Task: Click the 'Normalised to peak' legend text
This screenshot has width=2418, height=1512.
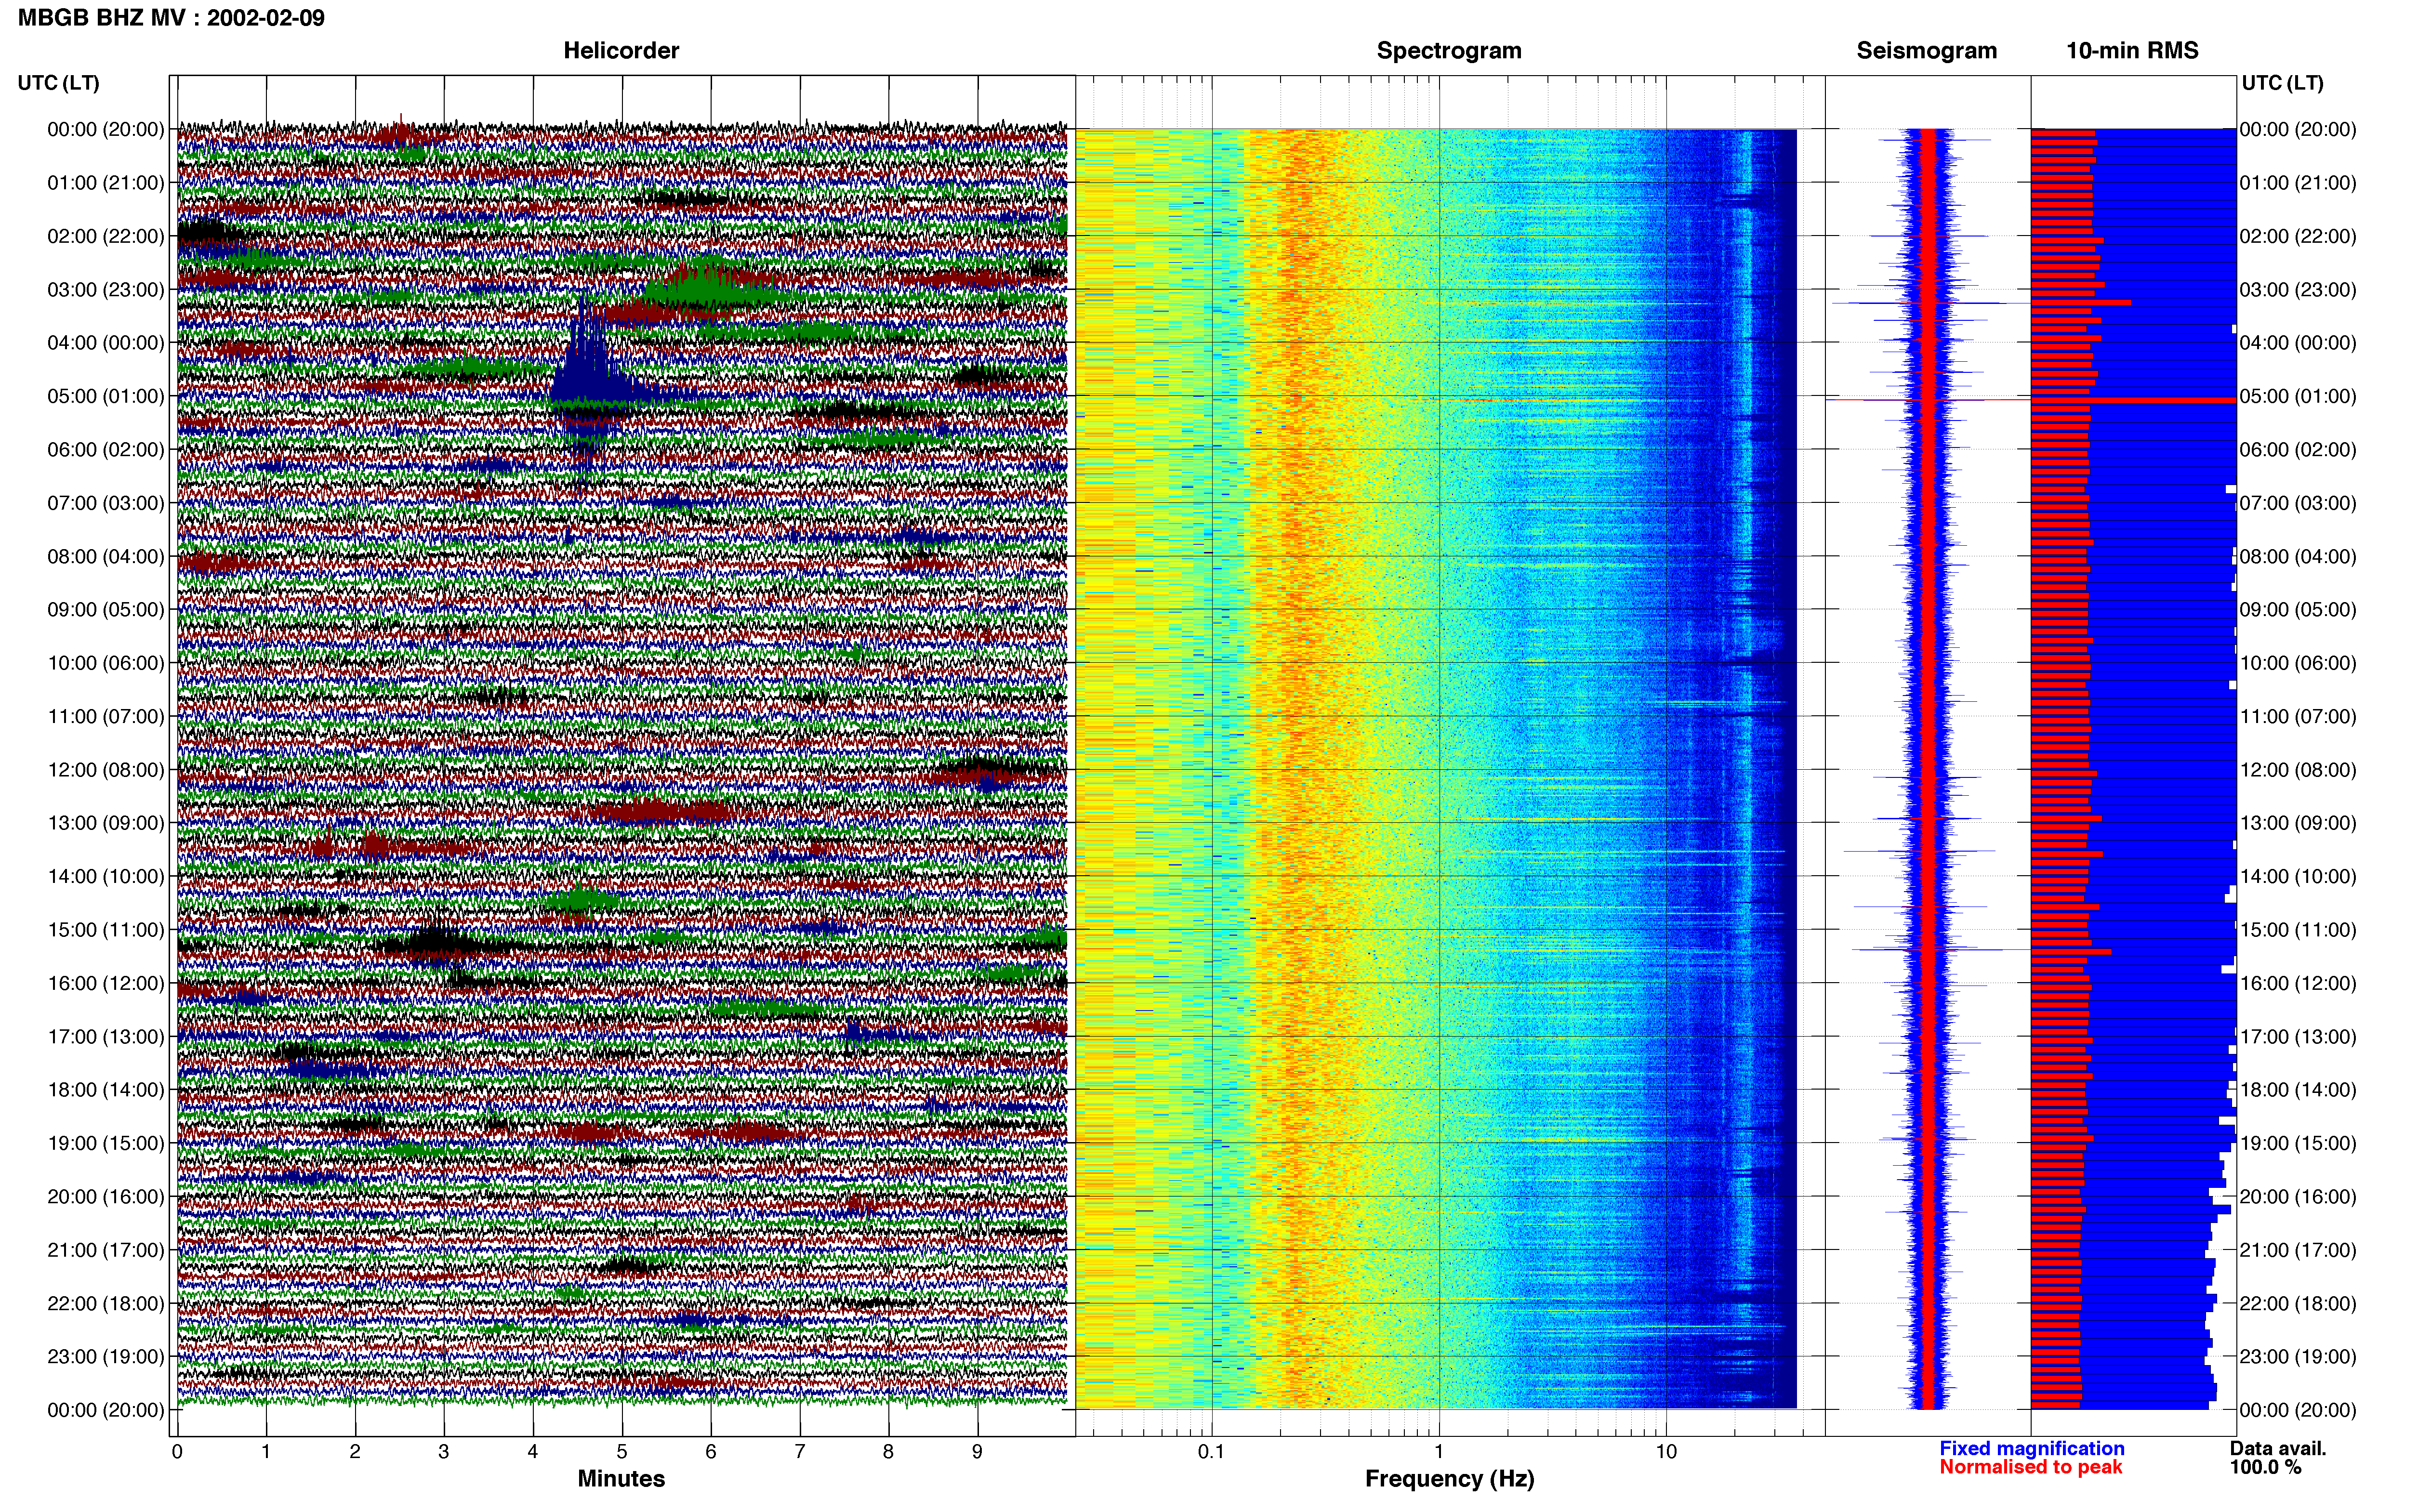Action: click(x=2030, y=1467)
